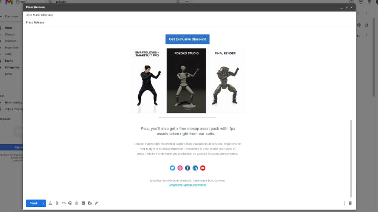
Task: Click the Rokoko Studio image
Action: pyautogui.click(x=186, y=81)
